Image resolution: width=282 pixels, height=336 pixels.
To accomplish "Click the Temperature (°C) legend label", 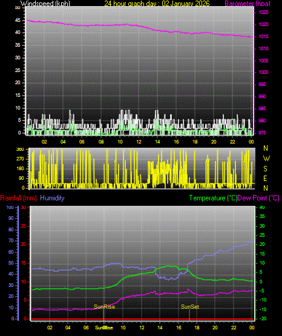I will coord(213,198).
